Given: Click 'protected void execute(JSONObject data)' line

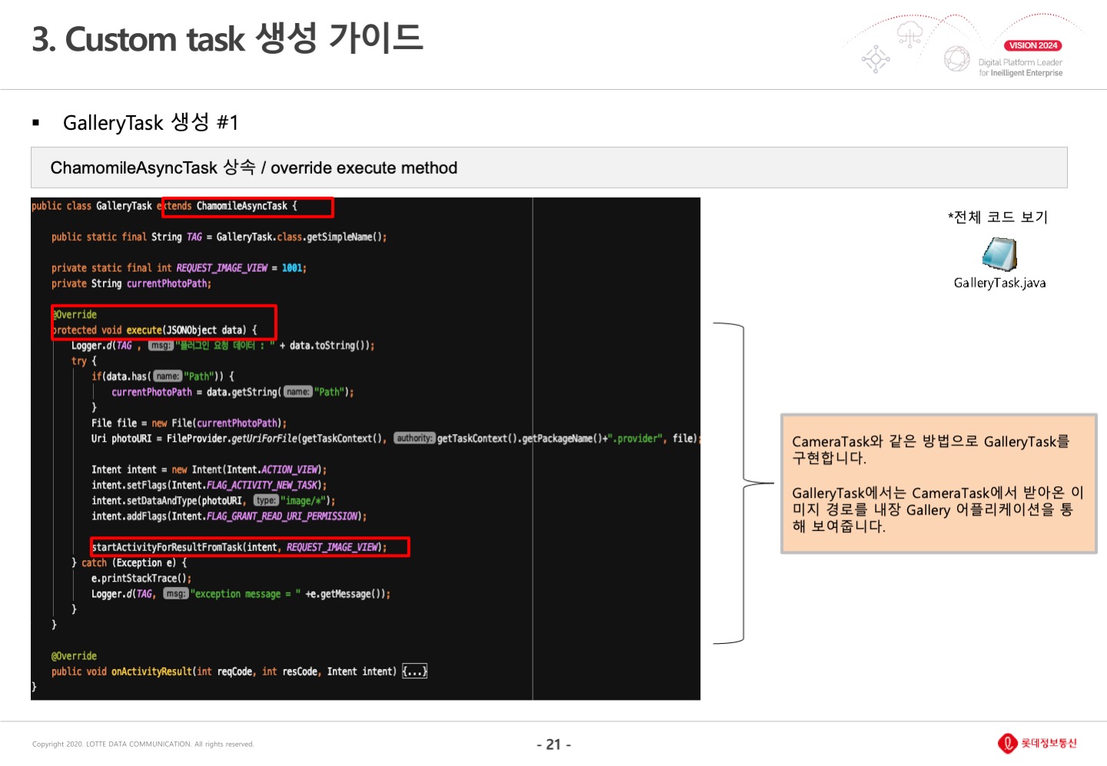Looking at the screenshot, I should click(155, 330).
